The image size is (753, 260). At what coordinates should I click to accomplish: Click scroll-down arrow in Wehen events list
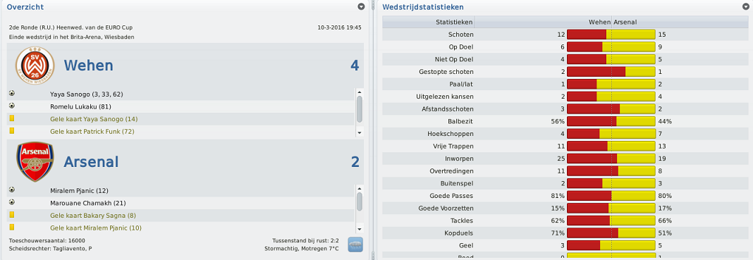coord(359,132)
